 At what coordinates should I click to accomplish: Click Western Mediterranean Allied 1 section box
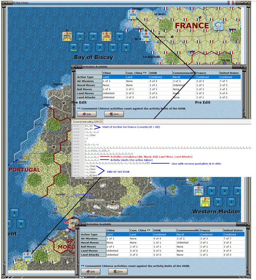pos(212,190)
